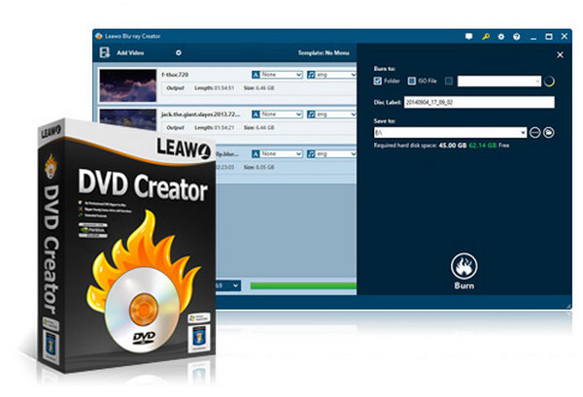Click audio note icon in third video row
583x397 pixels.
(x=311, y=153)
